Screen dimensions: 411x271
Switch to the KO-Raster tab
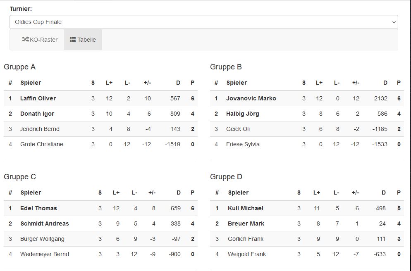(40, 40)
